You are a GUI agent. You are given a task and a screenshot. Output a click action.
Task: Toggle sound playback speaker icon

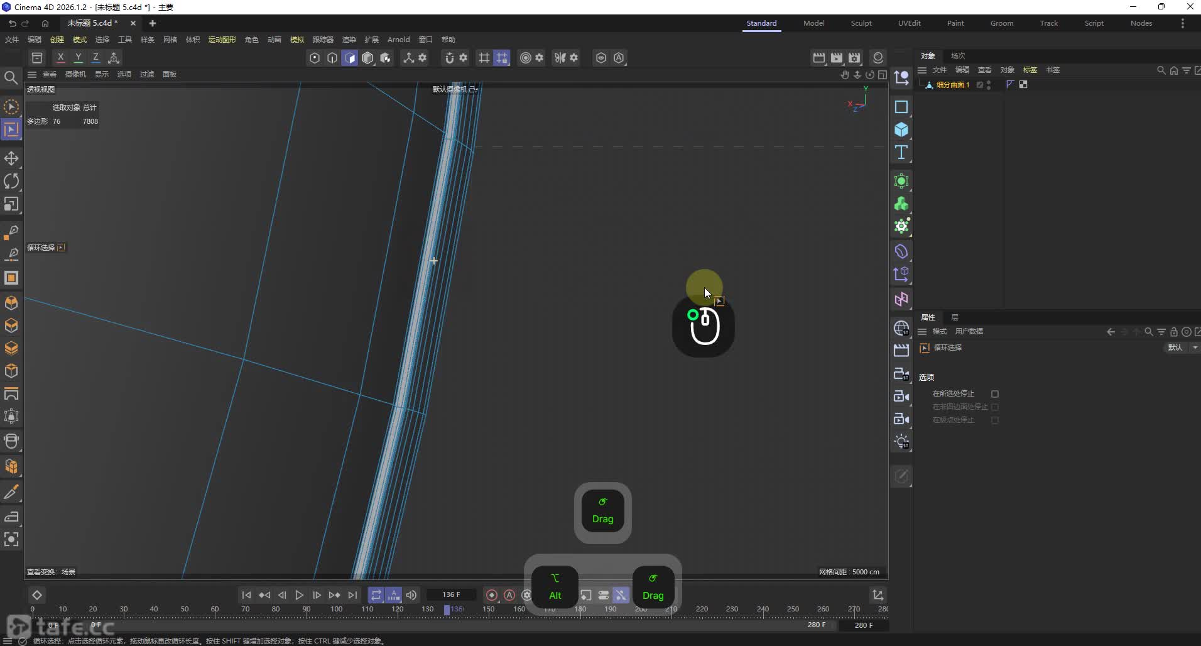411,595
